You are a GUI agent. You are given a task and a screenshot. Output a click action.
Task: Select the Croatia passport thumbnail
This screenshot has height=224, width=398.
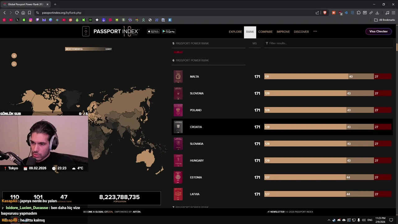click(178, 127)
